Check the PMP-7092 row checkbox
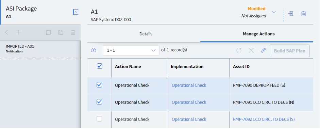The height and width of the screenshot is (129, 320). pyautogui.click(x=99, y=119)
